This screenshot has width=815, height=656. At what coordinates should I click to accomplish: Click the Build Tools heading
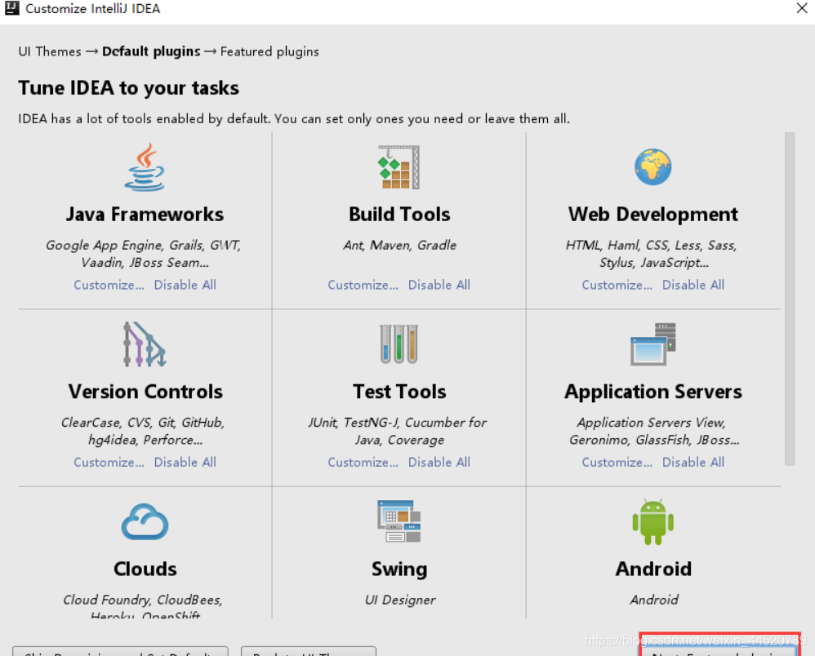click(399, 215)
